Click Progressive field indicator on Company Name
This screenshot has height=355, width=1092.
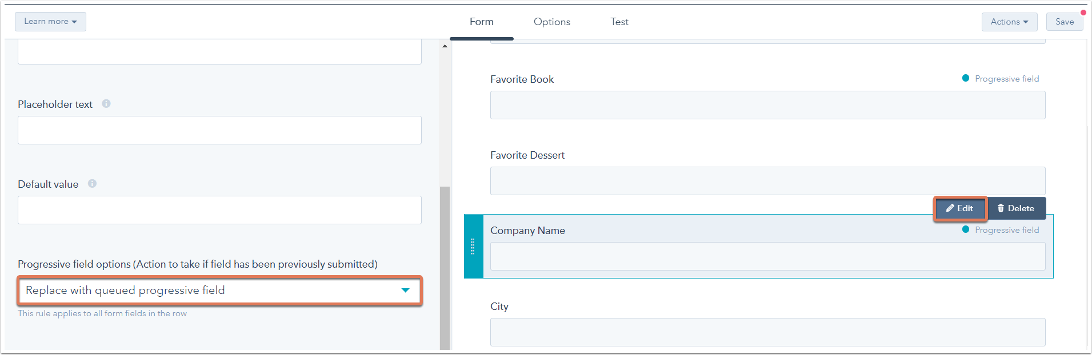pyautogui.click(x=1001, y=230)
